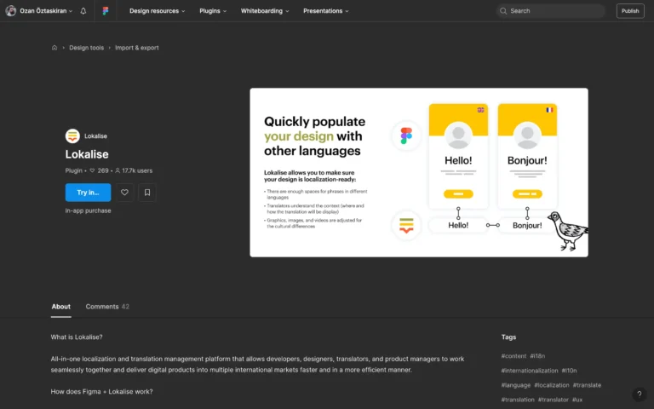Image resolution: width=654 pixels, height=409 pixels.
Task: Go to home via breadcrumb icon
Action: click(54, 48)
